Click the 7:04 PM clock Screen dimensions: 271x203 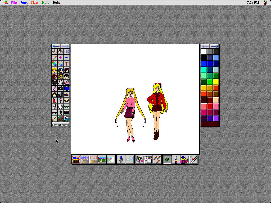click(x=253, y=3)
